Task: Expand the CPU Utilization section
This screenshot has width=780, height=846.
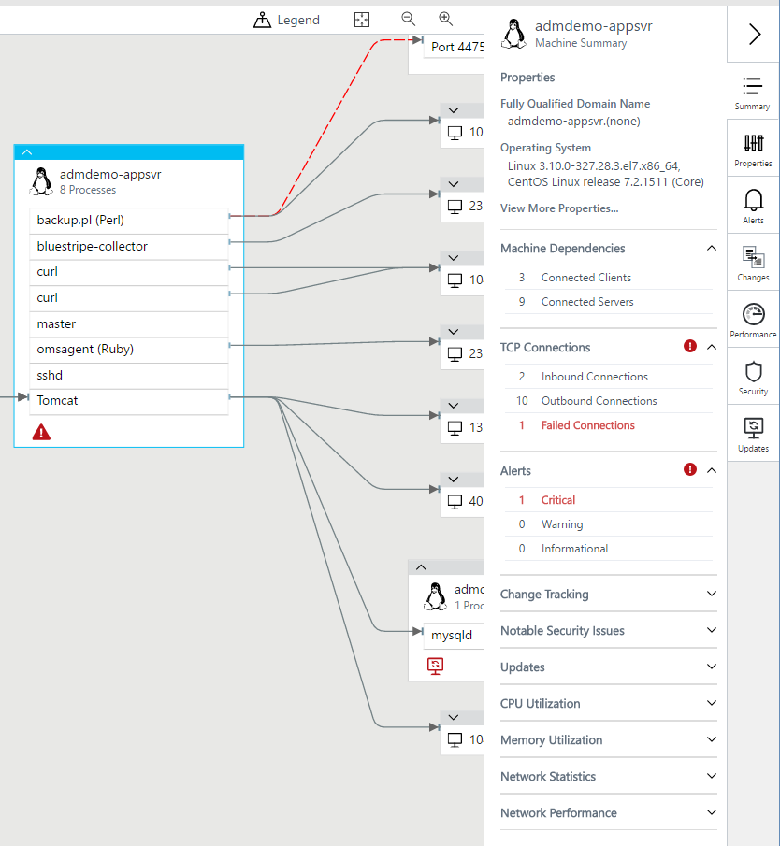Action: [x=710, y=703]
